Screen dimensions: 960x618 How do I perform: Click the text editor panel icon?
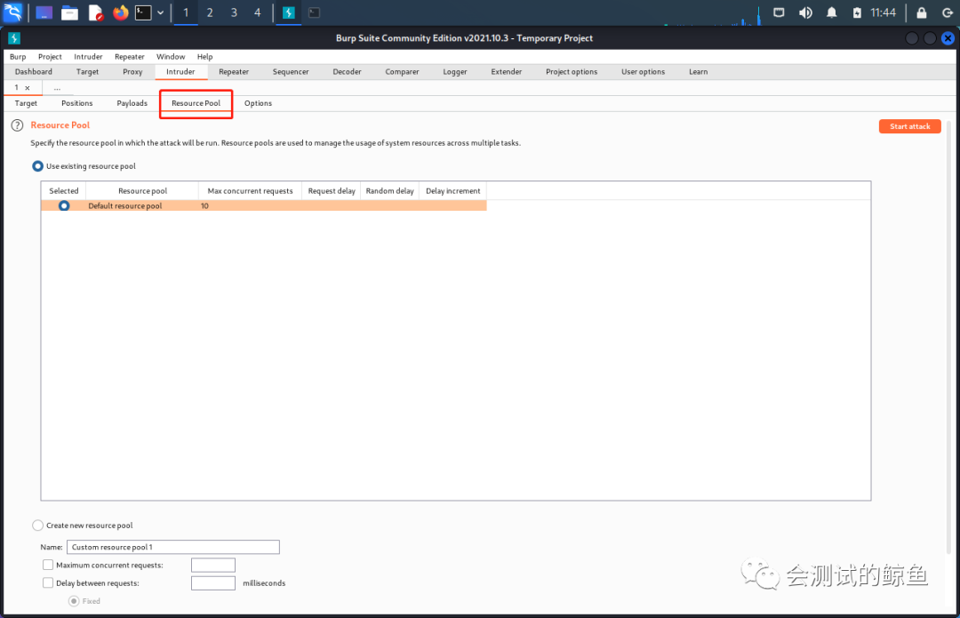click(x=95, y=12)
